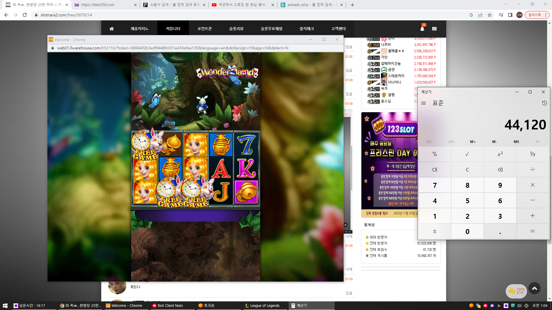This screenshot has width=552, height=310.
Task: Open the tab search dropdown chevron
Action: [x=506, y=4]
